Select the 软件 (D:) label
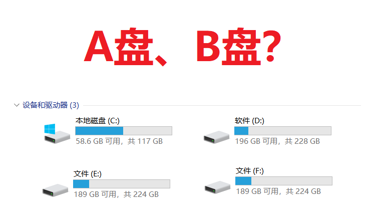The image size is (368, 218). click(249, 121)
